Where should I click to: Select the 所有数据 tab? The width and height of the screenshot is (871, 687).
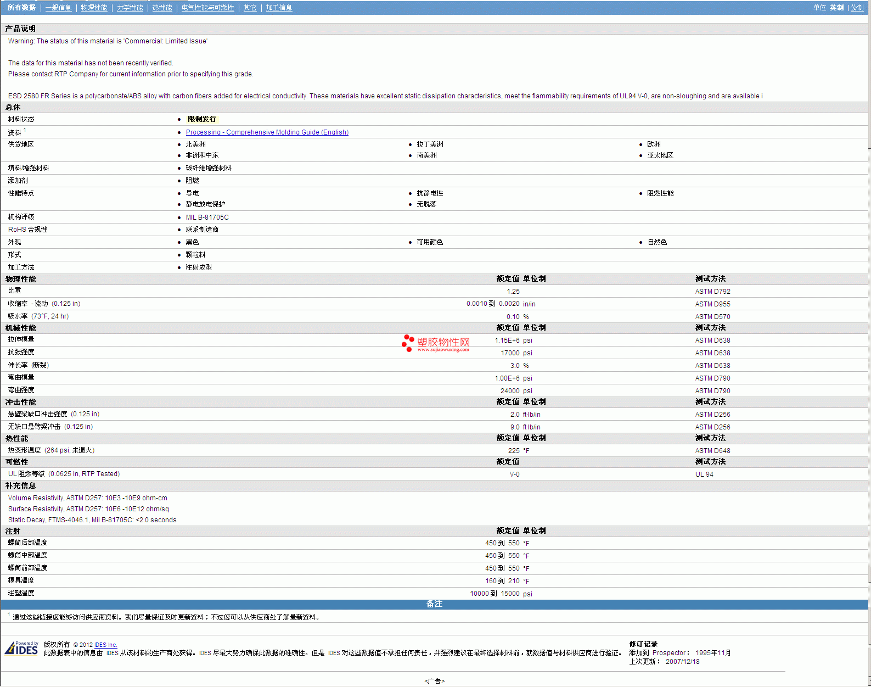coord(21,8)
